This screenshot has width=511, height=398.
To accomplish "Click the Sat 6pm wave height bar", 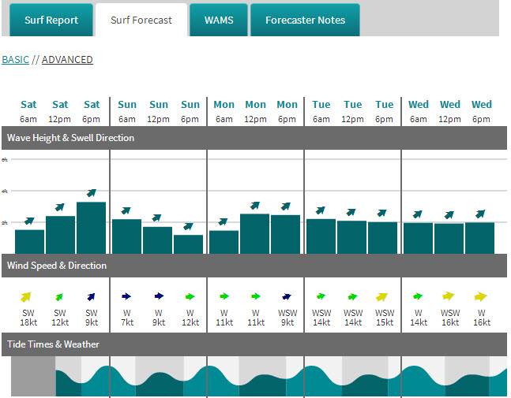I will (x=92, y=228).
